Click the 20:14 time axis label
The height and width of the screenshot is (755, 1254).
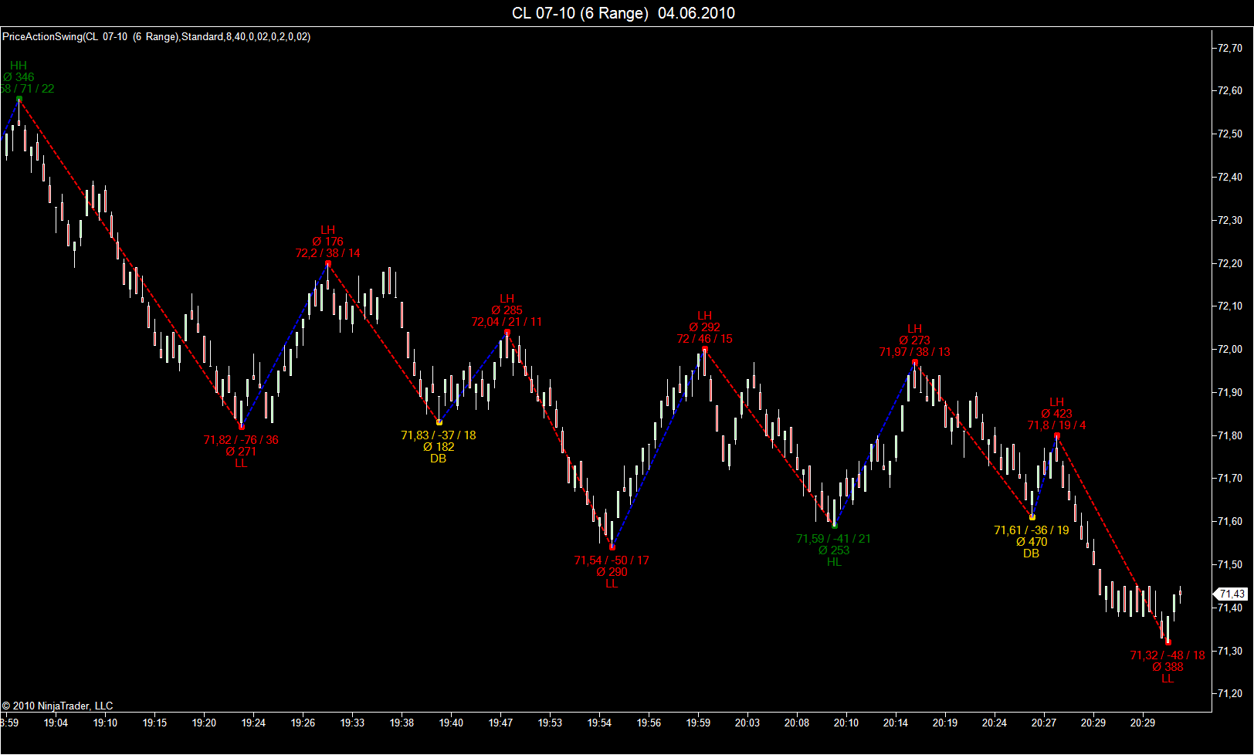[896, 723]
